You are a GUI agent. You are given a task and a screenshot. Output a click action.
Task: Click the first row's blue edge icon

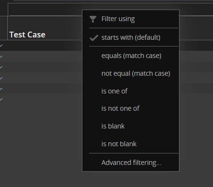point(1,46)
